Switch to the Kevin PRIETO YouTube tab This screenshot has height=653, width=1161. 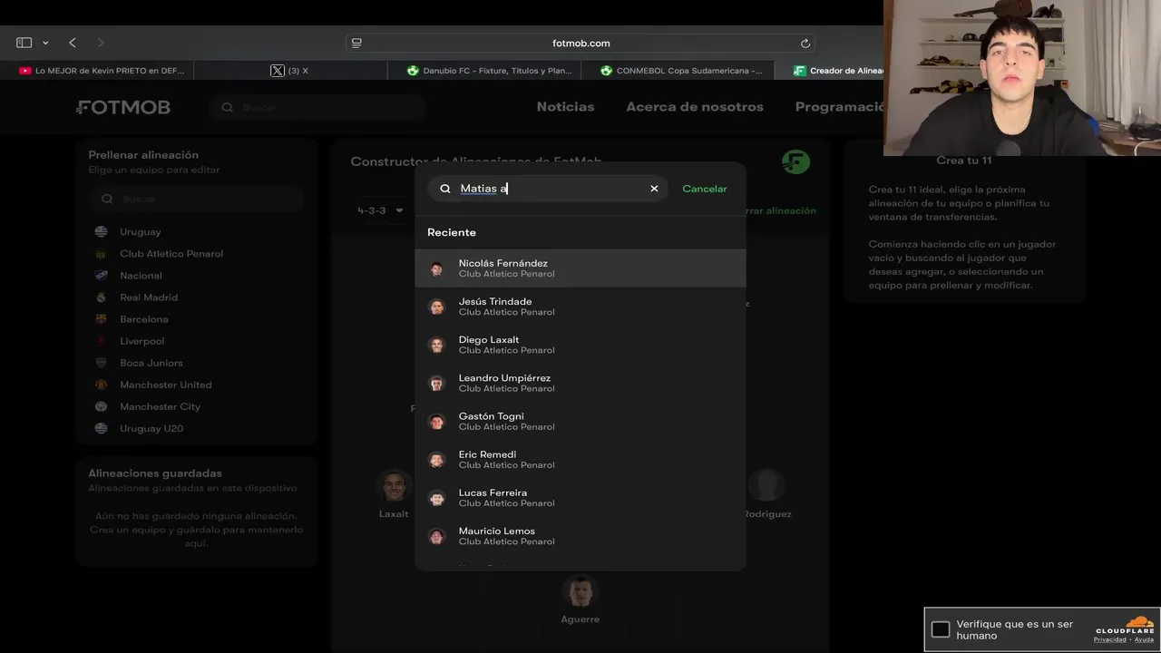(x=102, y=70)
